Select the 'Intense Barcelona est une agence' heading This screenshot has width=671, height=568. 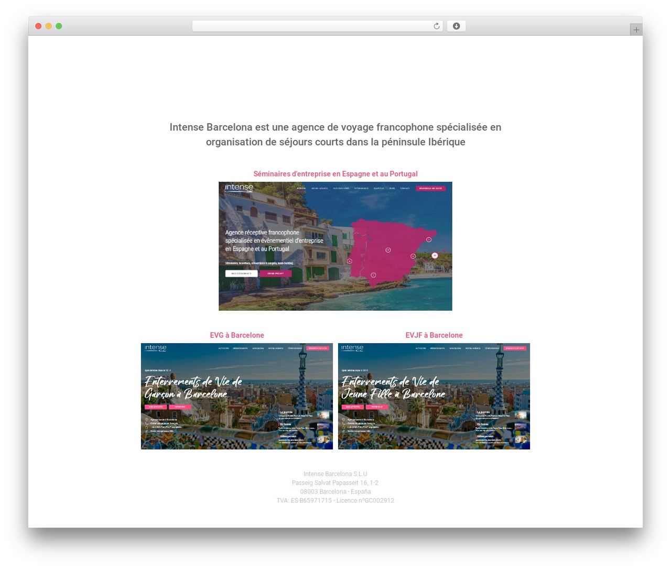click(335, 135)
